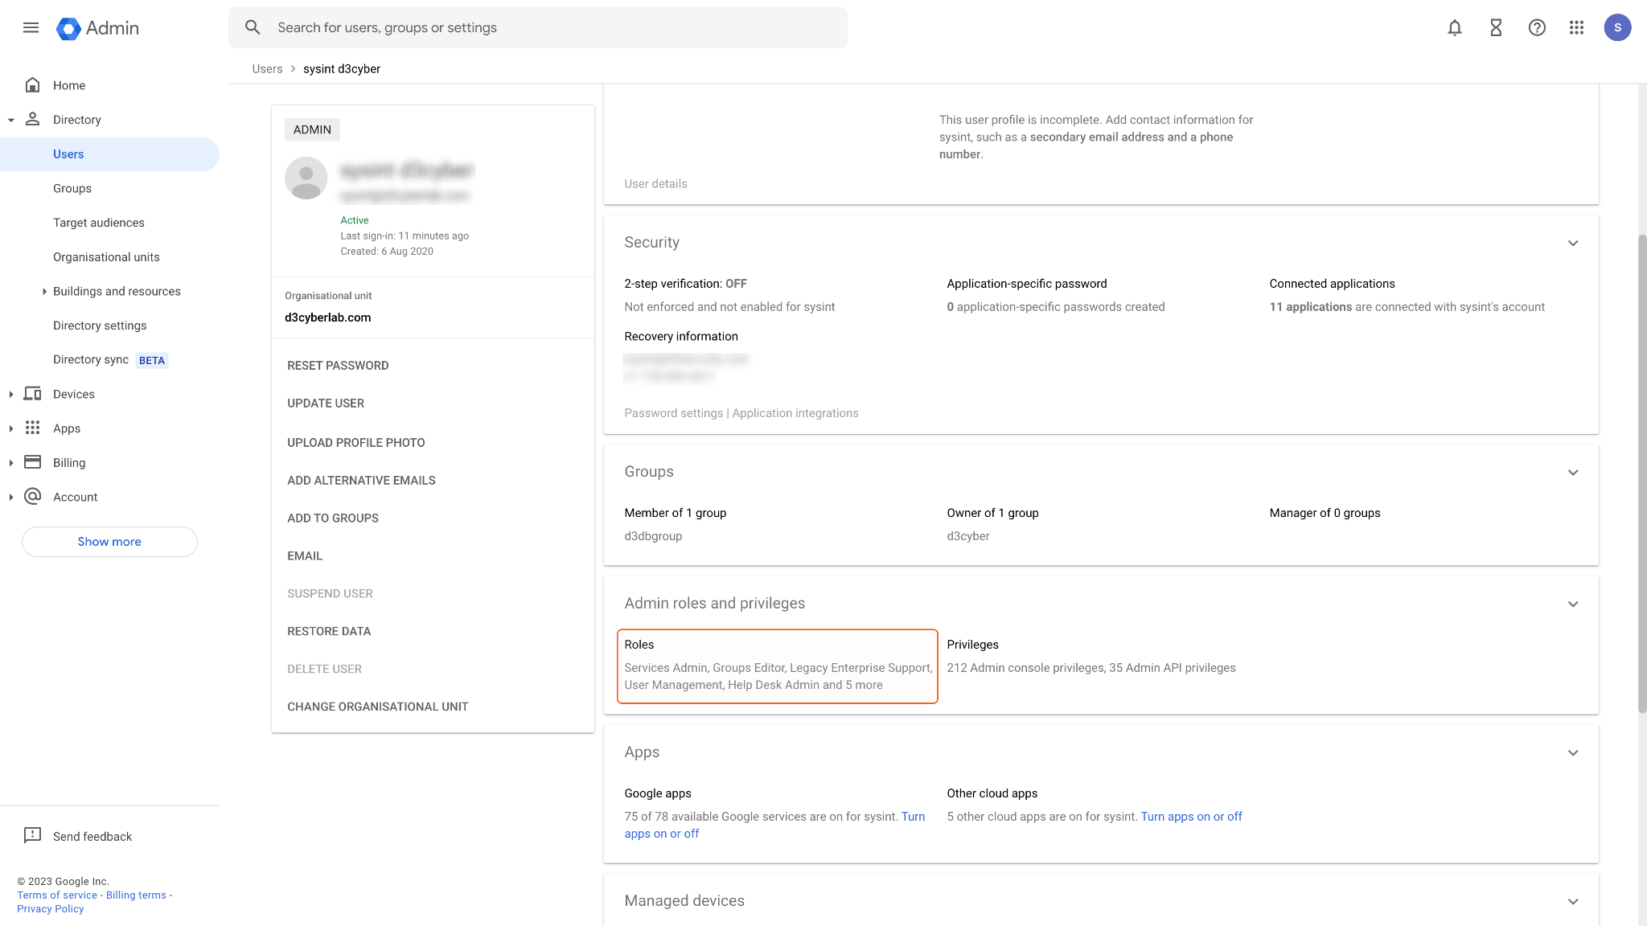Click the Send feedback icon

[32, 835]
